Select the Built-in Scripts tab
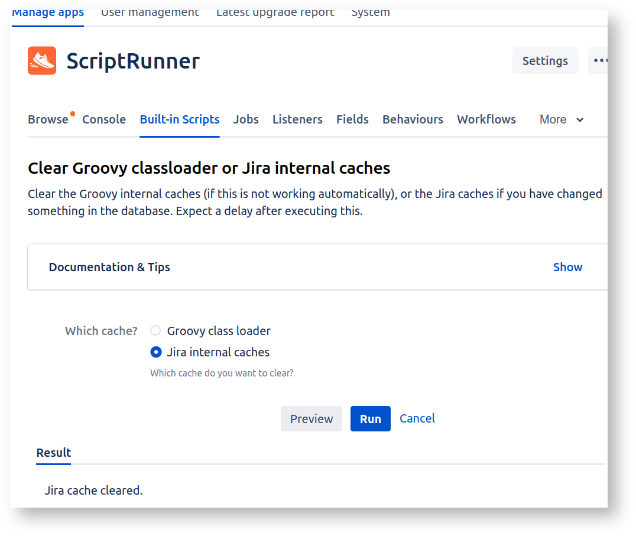This screenshot has height=536, width=636. point(180,119)
